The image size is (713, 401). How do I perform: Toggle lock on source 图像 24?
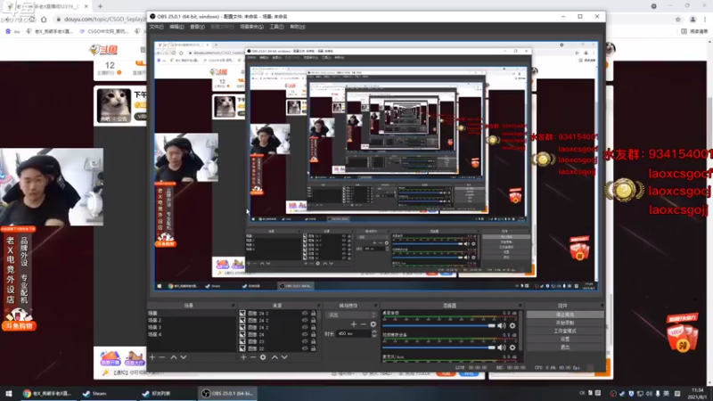[314, 334]
